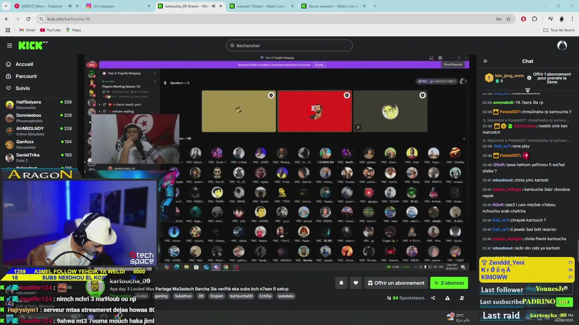Screen dimensions: 579x325
Task: Open Chrome three-dot menu
Action: coord(573,19)
